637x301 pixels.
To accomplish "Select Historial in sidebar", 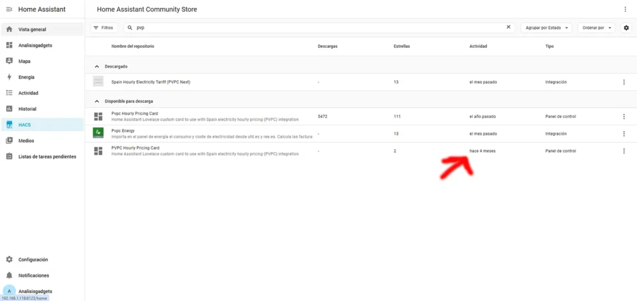I will [x=27, y=109].
